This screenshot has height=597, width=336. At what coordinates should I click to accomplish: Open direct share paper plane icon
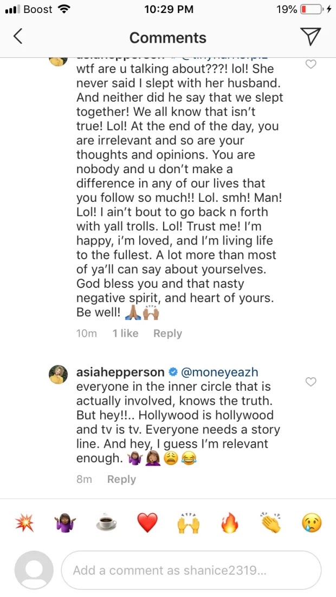[x=311, y=36]
